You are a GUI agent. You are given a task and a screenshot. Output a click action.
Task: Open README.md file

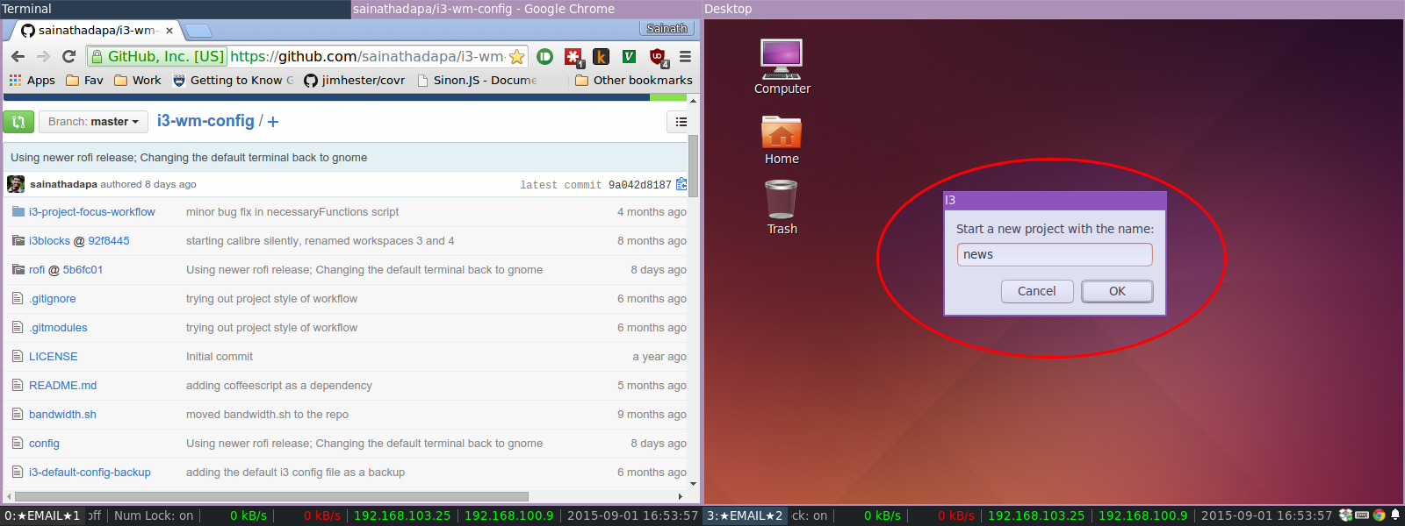(62, 386)
